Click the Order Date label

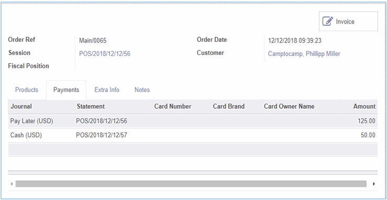(x=212, y=40)
